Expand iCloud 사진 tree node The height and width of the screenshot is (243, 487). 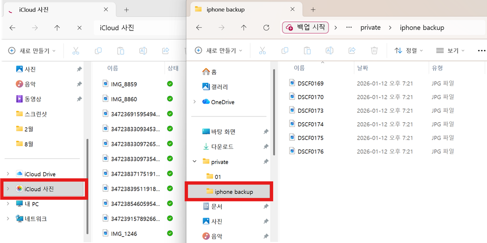(x=8, y=189)
